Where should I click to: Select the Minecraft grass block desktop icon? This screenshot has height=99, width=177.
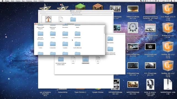pyautogui.click(x=80, y=7)
